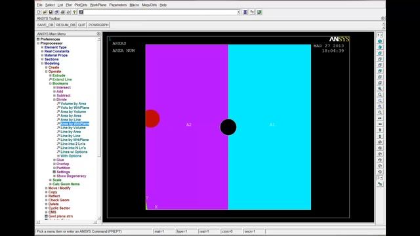Select the Front View icon
420x236 pixels.
coord(380,53)
